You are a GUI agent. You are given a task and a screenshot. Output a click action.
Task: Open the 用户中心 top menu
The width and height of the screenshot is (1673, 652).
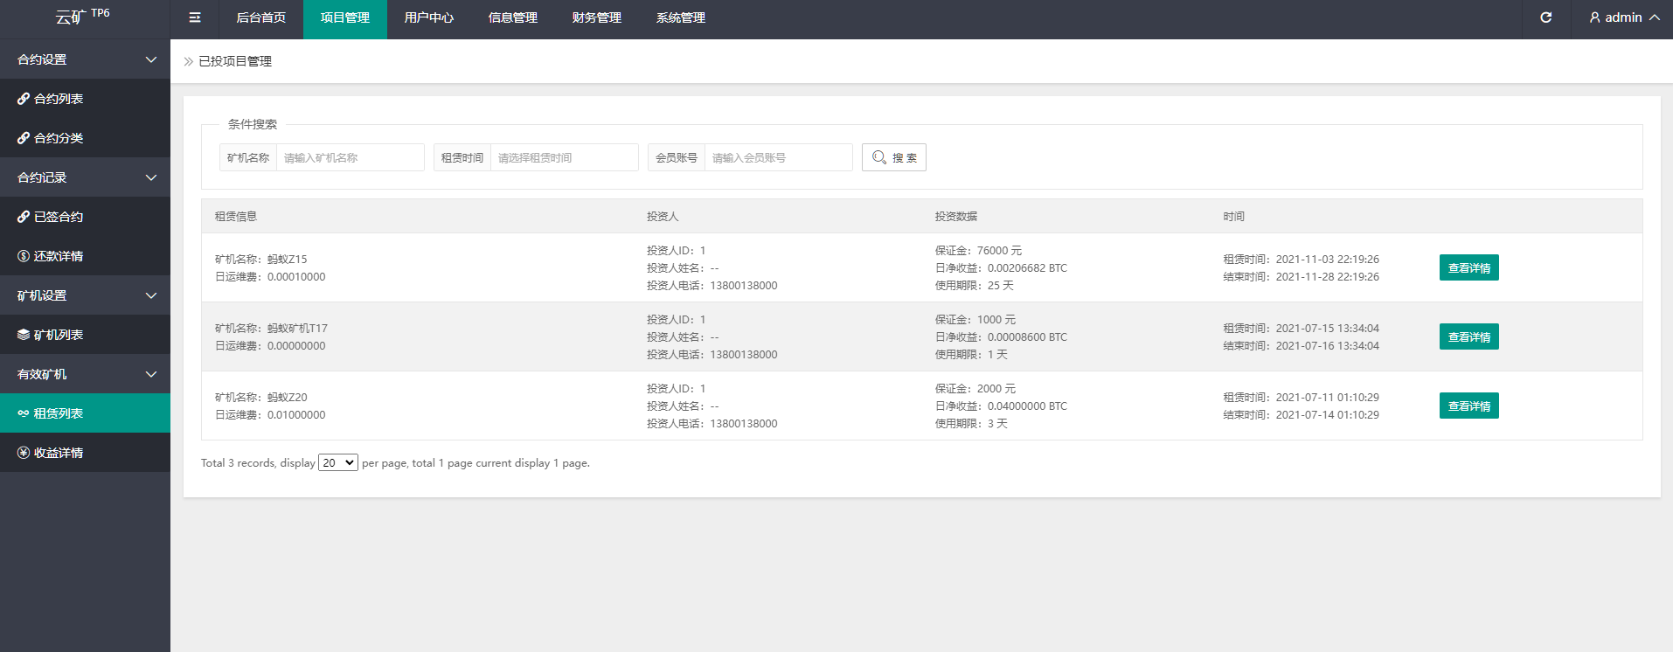coord(428,17)
